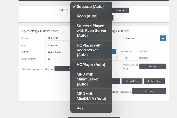Select the MinimServer option button
The image size is (177, 118).
pos(126,51)
